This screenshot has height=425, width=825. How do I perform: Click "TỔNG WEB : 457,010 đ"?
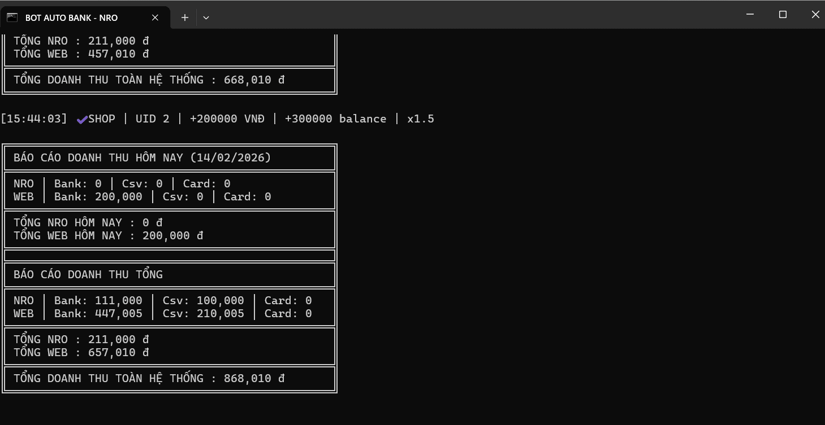tap(81, 54)
